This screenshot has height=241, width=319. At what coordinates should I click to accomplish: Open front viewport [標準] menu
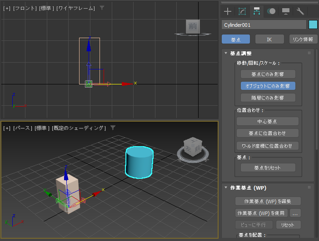(x=47, y=8)
